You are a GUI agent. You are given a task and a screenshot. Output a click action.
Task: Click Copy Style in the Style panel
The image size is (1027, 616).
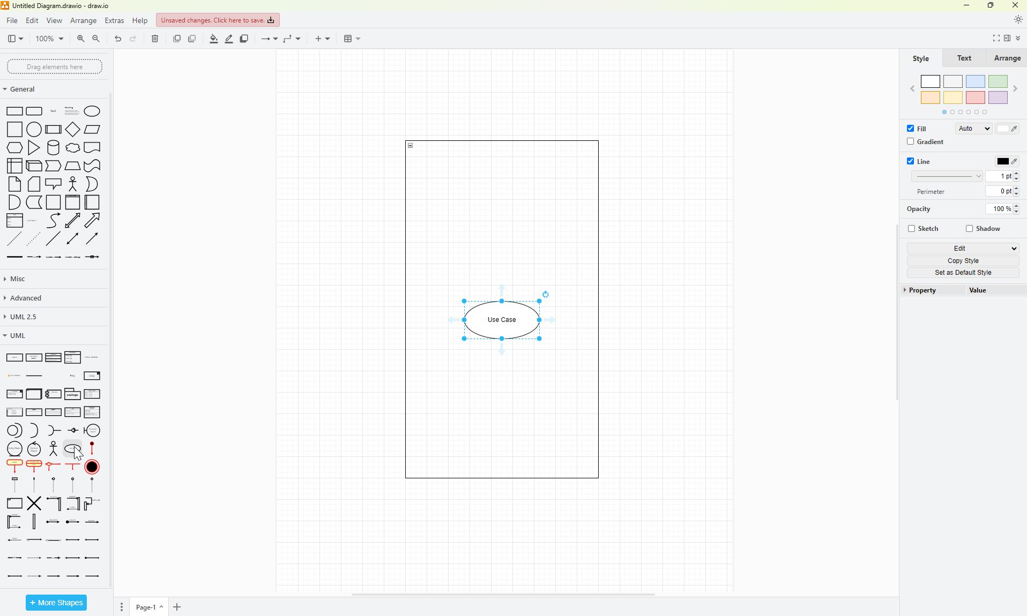pyautogui.click(x=962, y=261)
